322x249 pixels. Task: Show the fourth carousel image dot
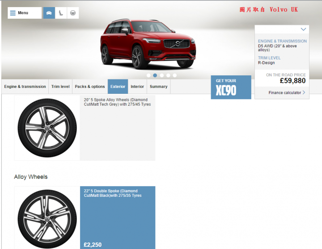coord(168,75)
